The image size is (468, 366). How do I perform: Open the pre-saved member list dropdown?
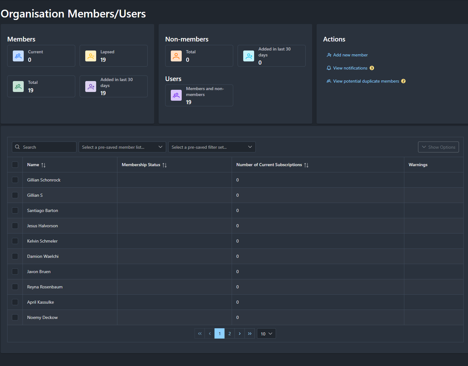pos(122,147)
